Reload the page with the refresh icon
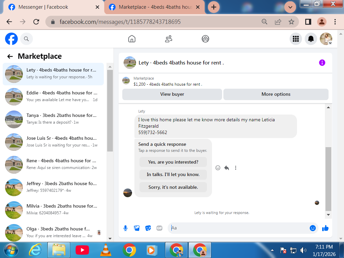Viewport: 344px width, 258px height. click(36, 22)
